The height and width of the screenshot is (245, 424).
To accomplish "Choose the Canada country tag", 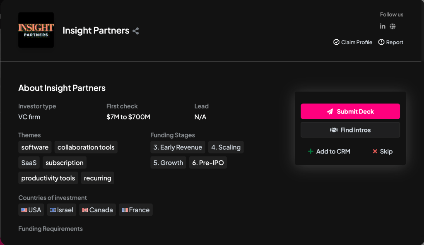I will tap(97, 210).
